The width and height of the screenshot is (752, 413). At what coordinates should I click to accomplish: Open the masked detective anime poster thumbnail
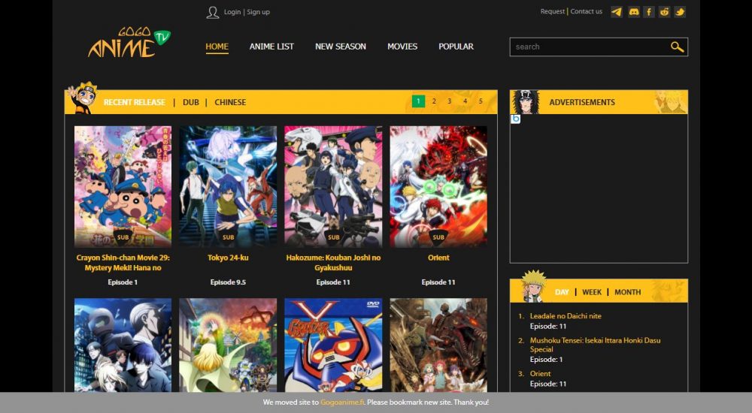tap(123, 345)
